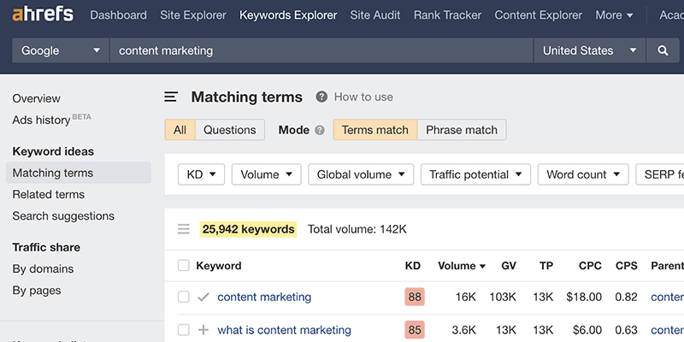Click the GV column header

tap(509, 266)
